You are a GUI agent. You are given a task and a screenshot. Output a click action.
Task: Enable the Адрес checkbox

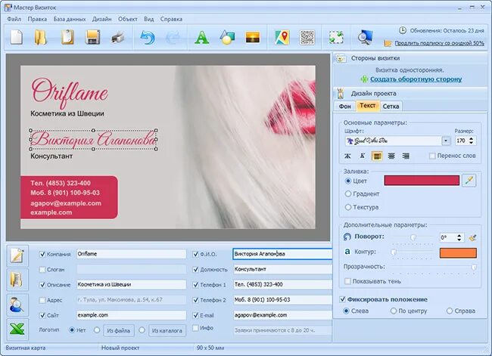pos(42,300)
